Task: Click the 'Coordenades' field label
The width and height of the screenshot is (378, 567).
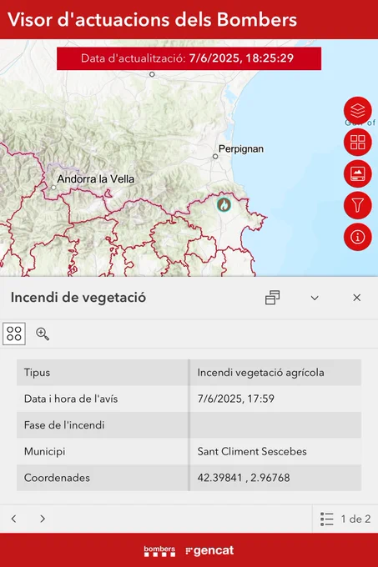Action: click(x=57, y=478)
